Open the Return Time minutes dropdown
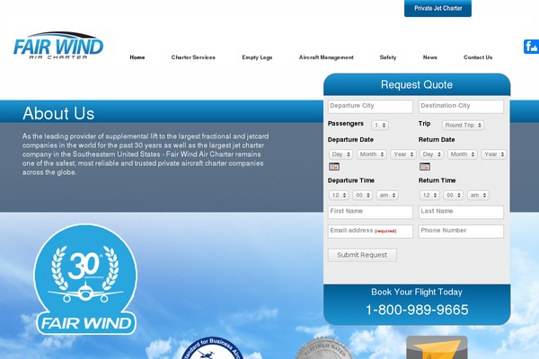539x359 pixels. point(454,195)
